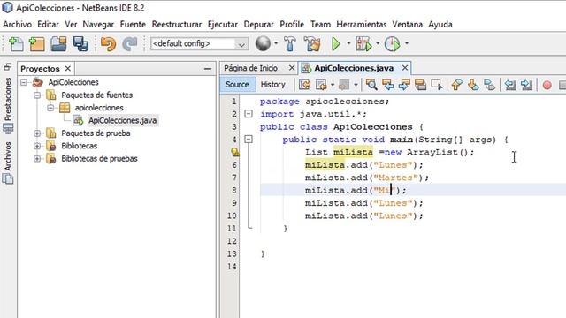The height and width of the screenshot is (318, 566).
Task: Close the Proyectos panel
Action: (x=67, y=69)
